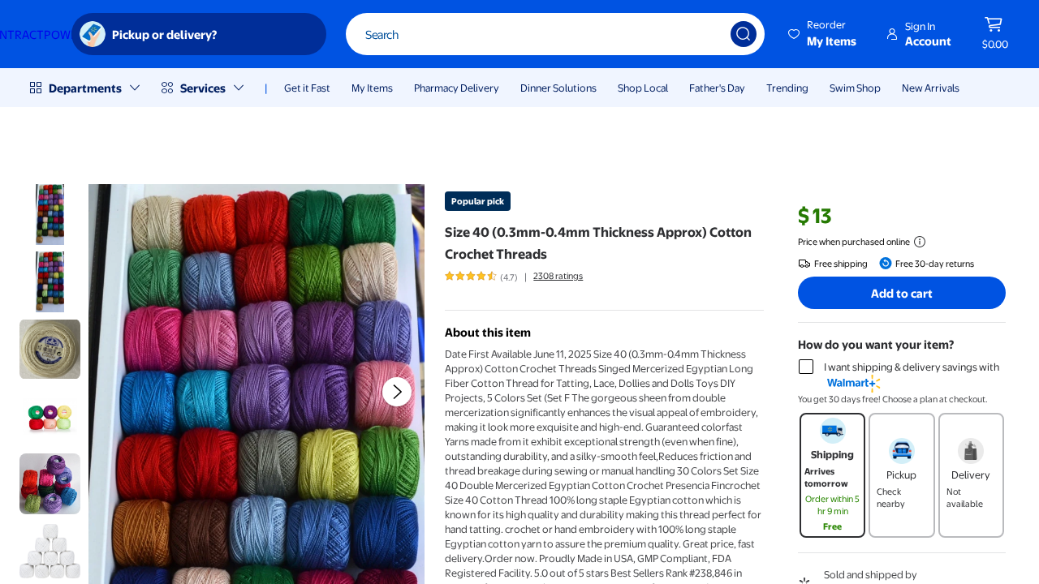Click the price info icon
This screenshot has height=584, width=1039.
[920, 242]
